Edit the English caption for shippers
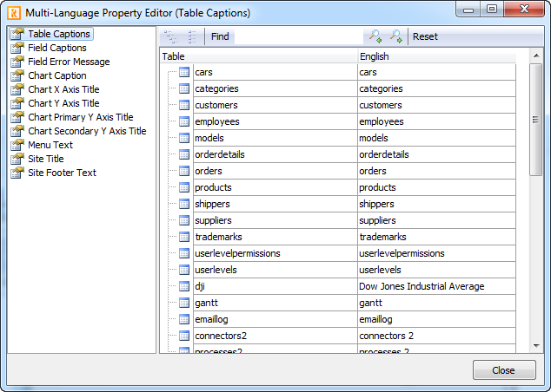The width and height of the screenshot is (551, 392). click(436, 204)
